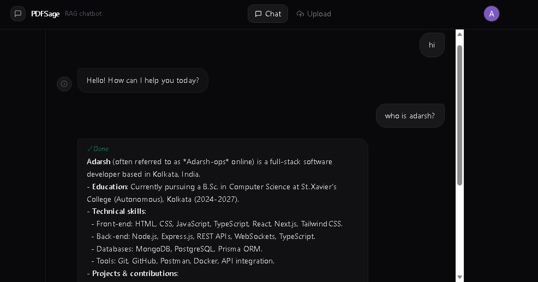Select the "who is adarsh?" message
This screenshot has height=282, width=538.
410,116
